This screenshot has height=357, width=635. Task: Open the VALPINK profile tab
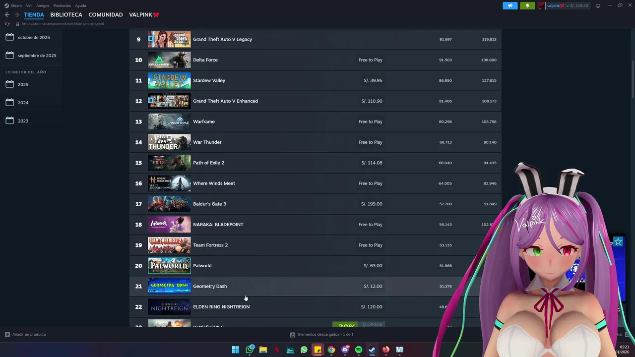pyautogui.click(x=144, y=15)
